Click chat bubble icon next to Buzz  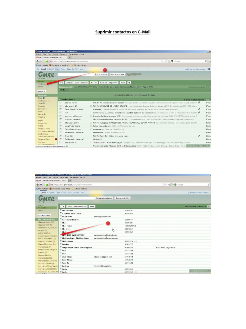pyautogui.click(x=44, y=98)
